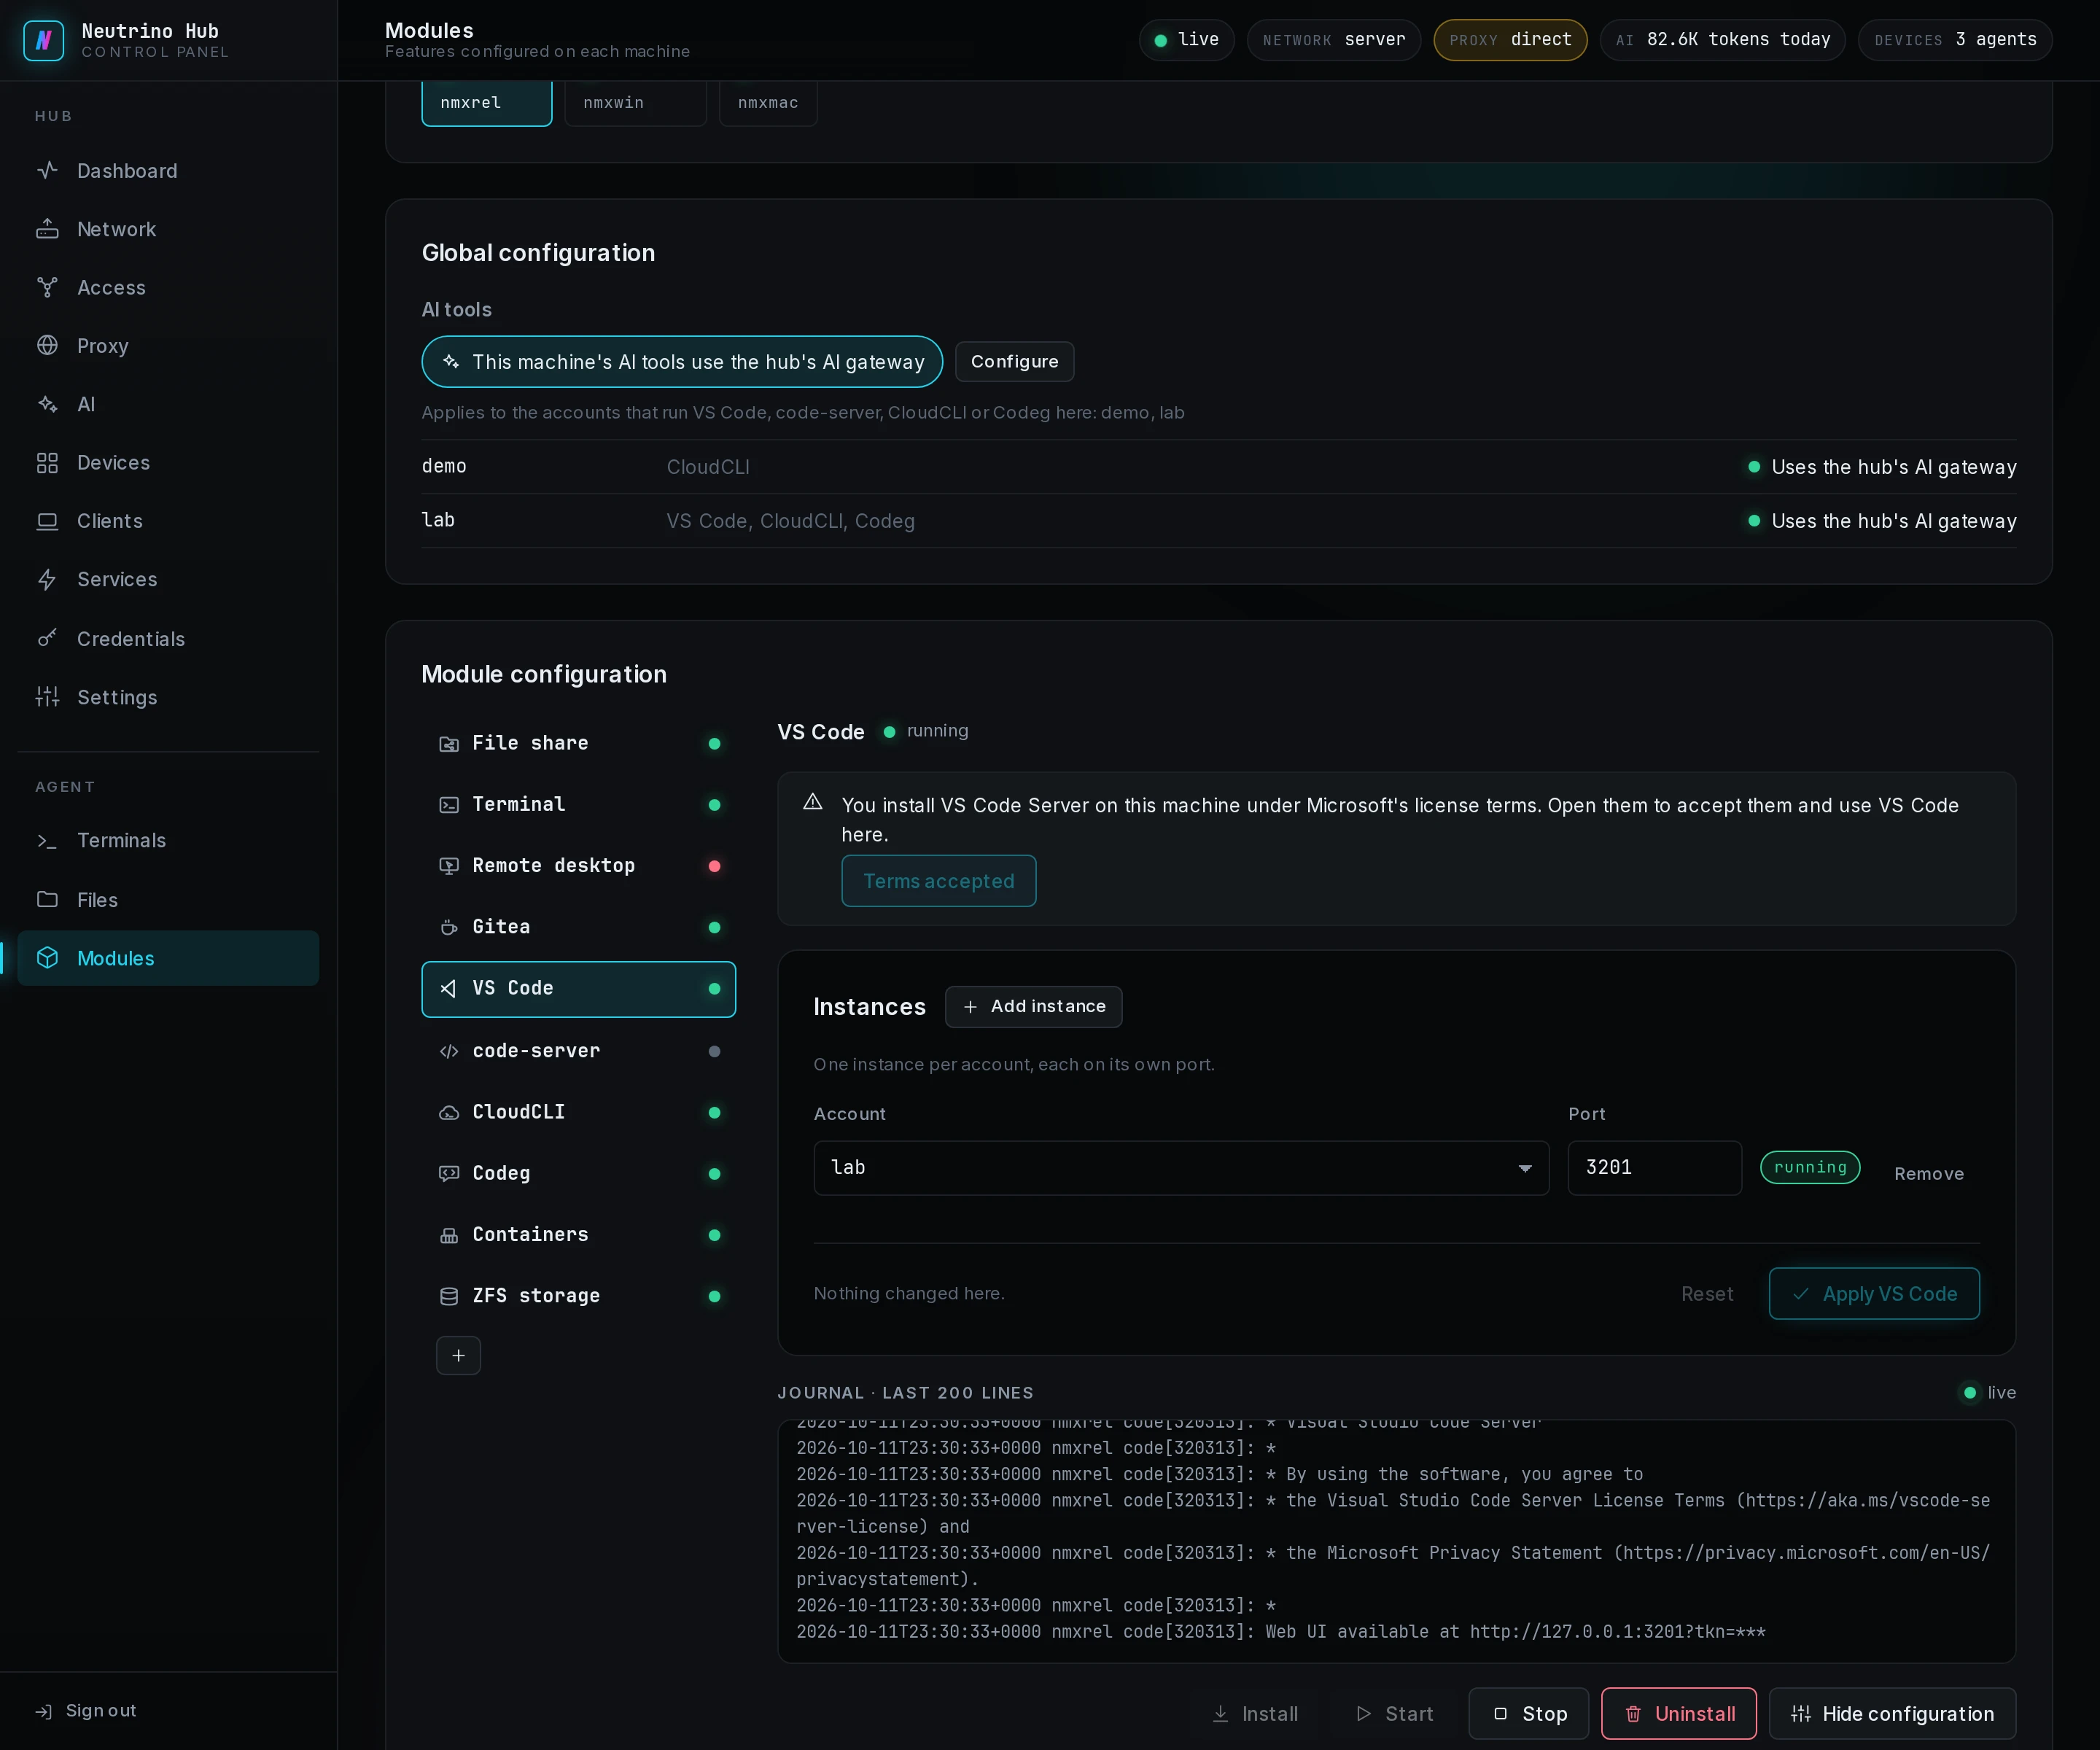Click the plus button below ZFS storage
This screenshot has width=2100, height=1750.
coord(458,1355)
